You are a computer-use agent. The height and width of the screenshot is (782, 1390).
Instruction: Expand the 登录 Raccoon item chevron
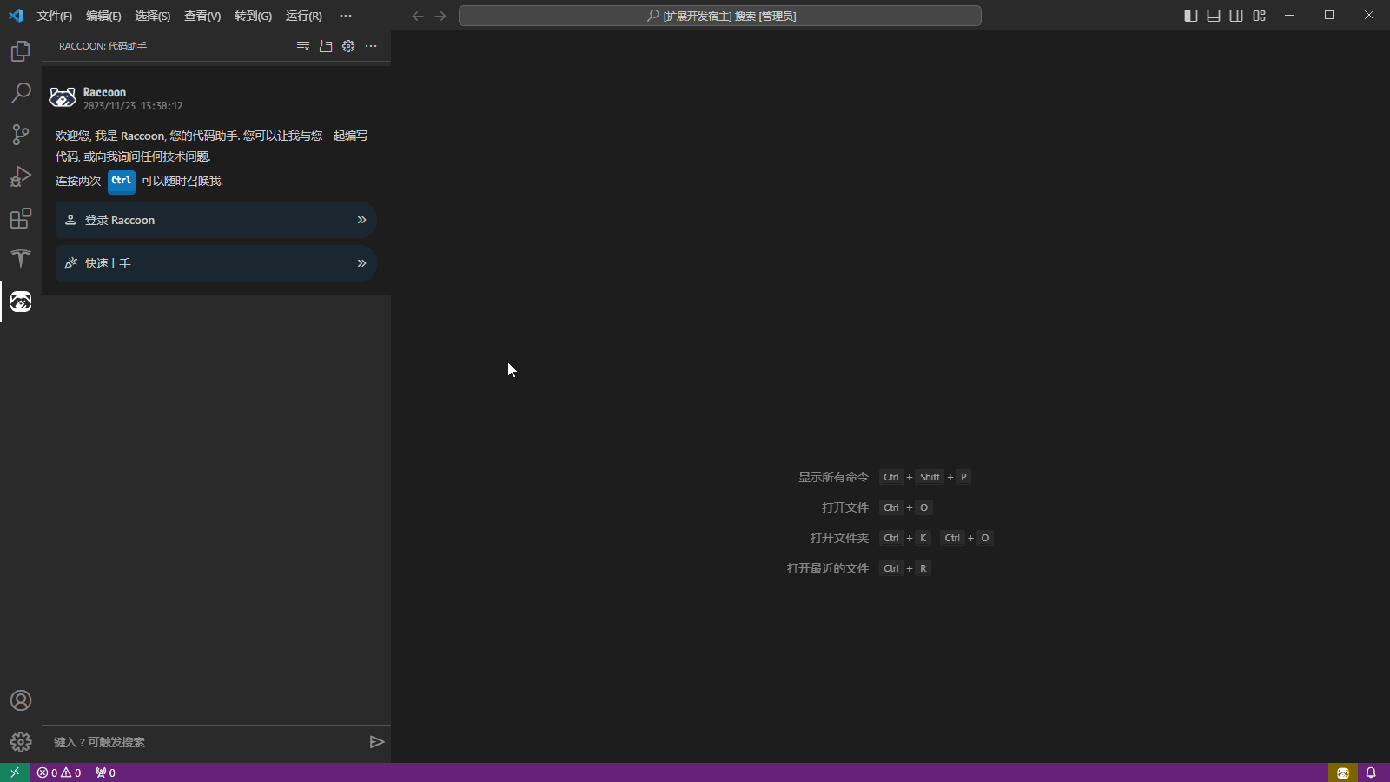point(361,220)
